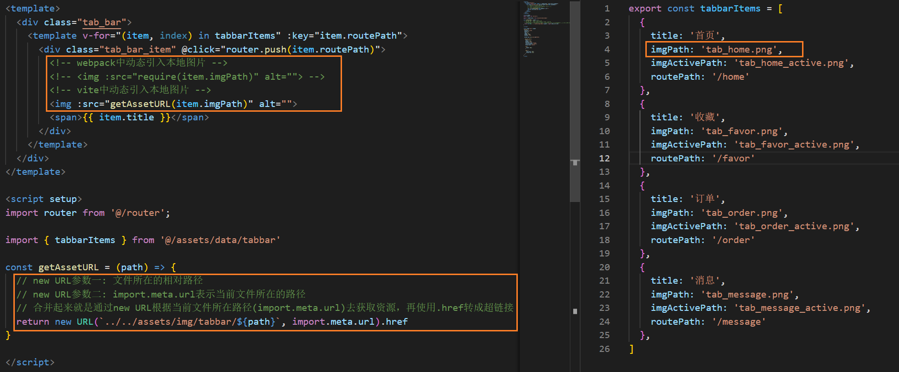Click the 'tab_order_active.png' string
The image size is (899, 372).
[x=794, y=226]
